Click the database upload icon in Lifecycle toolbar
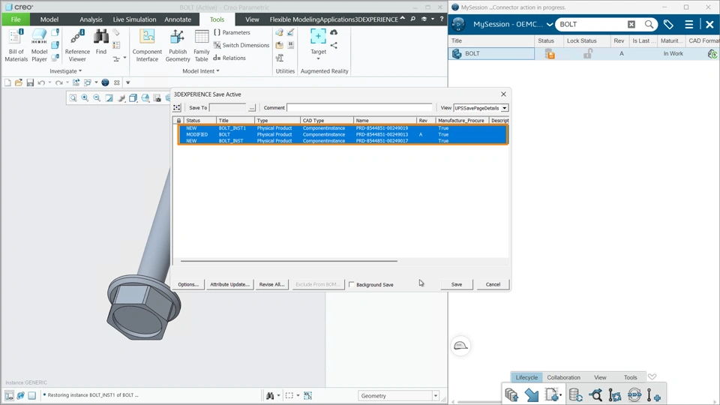This screenshot has width=720, height=405. point(511,394)
